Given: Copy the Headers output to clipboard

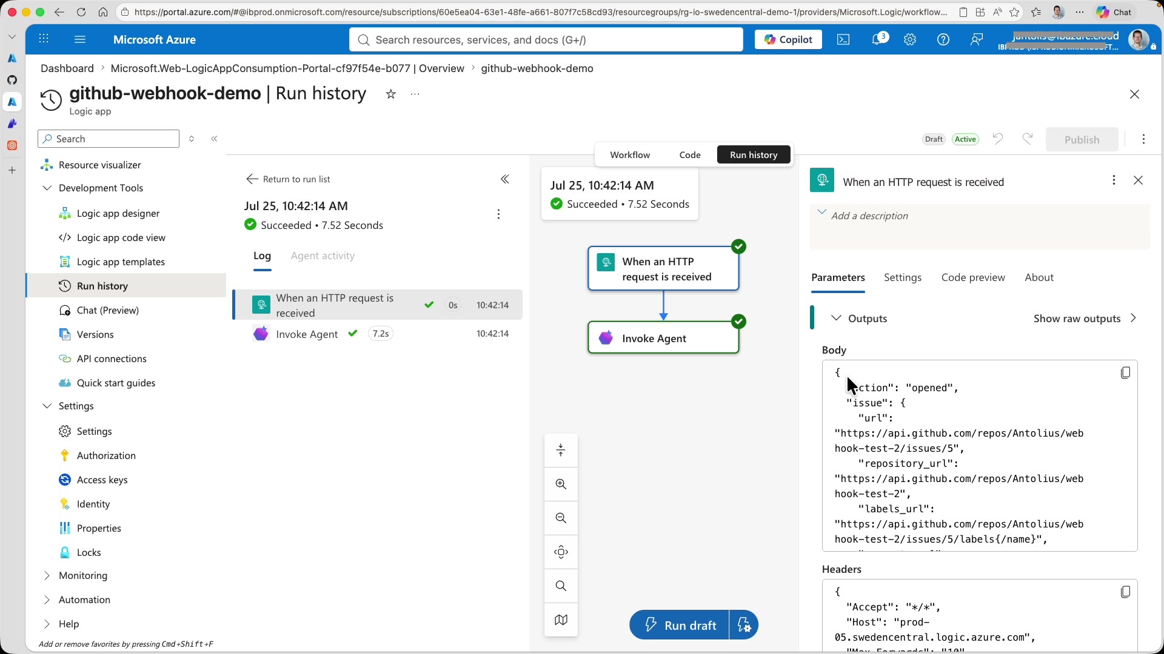Looking at the screenshot, I should coord(1125,592).
